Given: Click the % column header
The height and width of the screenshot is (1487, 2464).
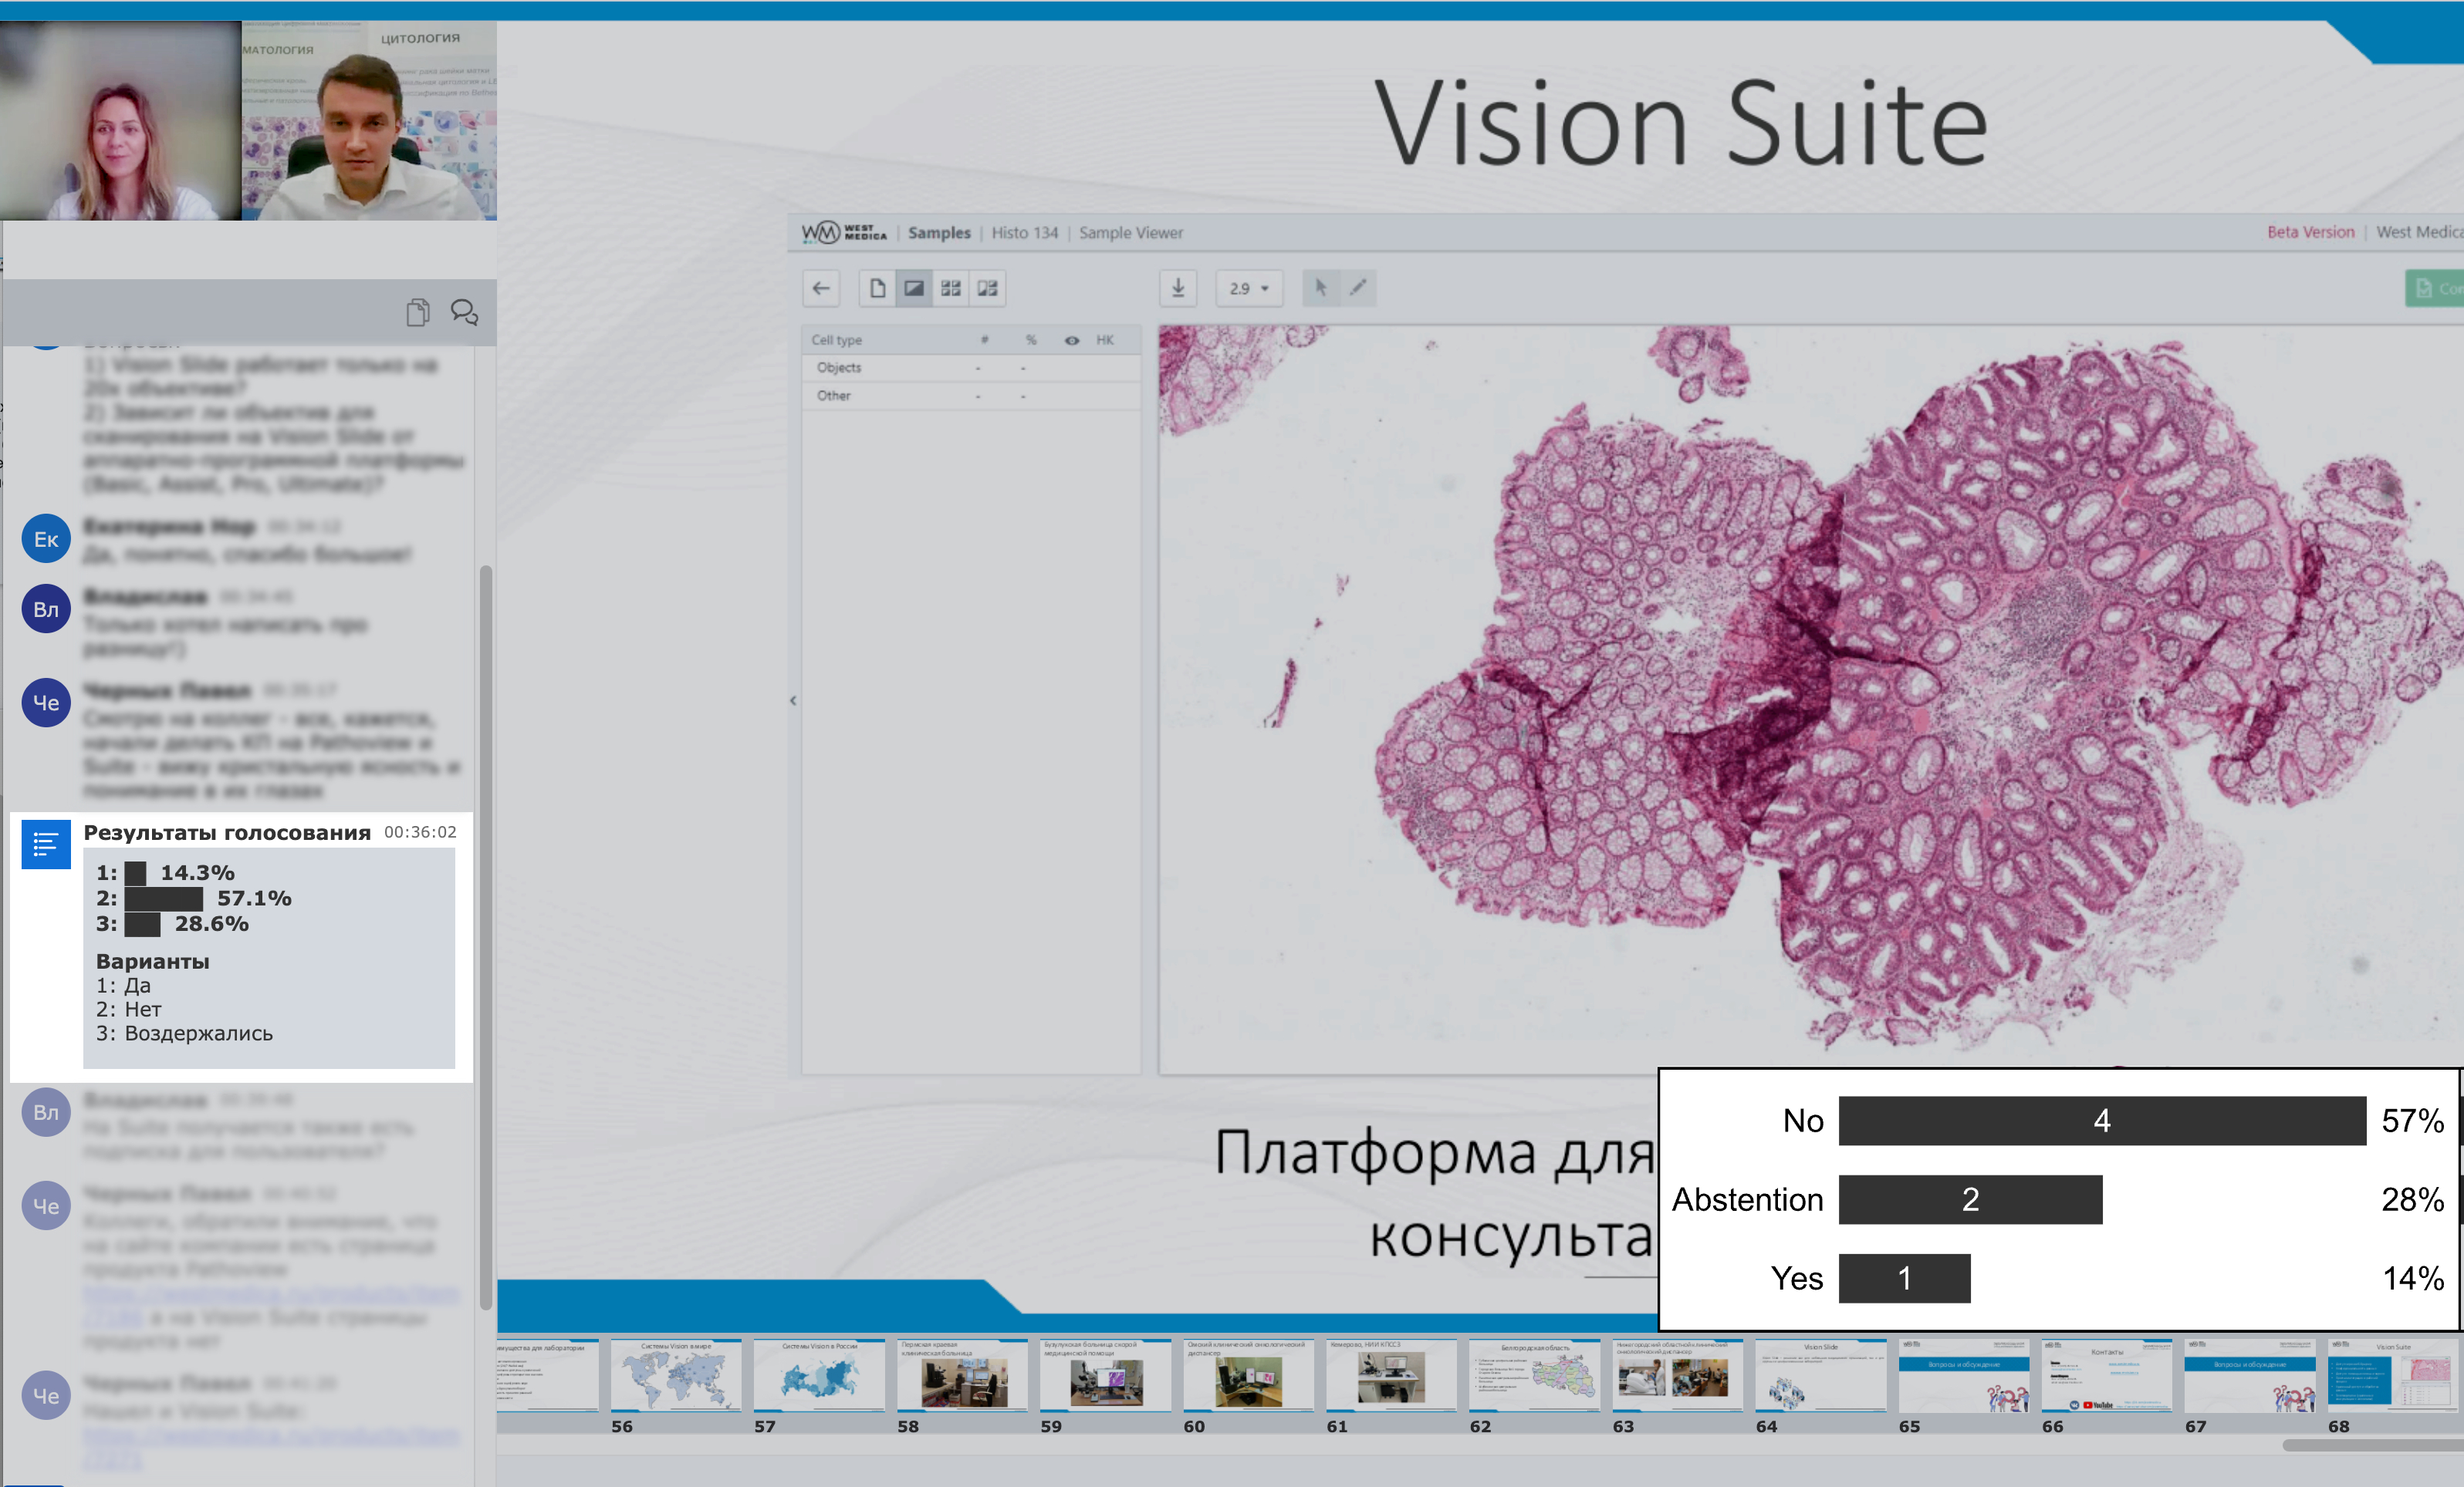Looking at the screenshot, I should pyautogui.click(x=1031, y=341).
